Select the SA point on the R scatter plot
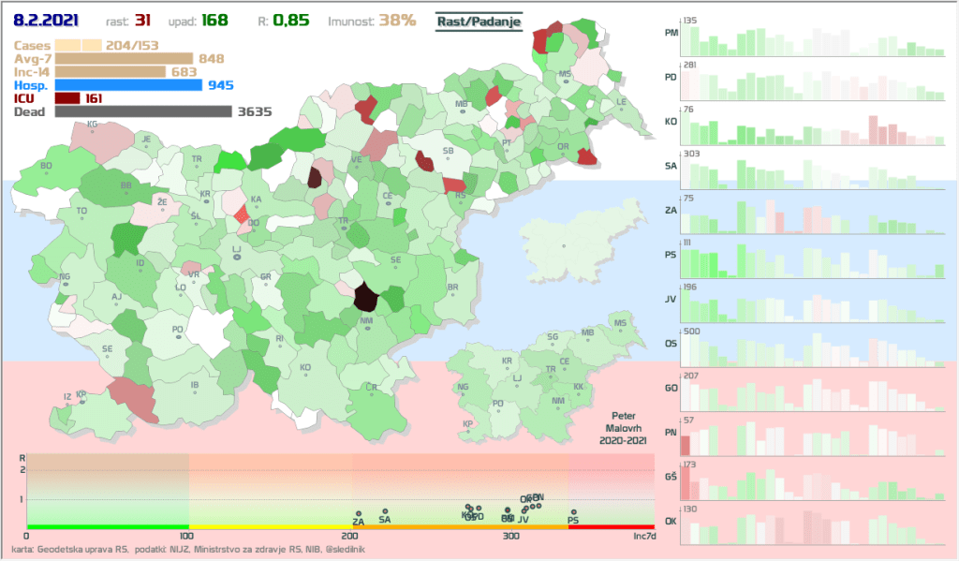 [385, 511]
